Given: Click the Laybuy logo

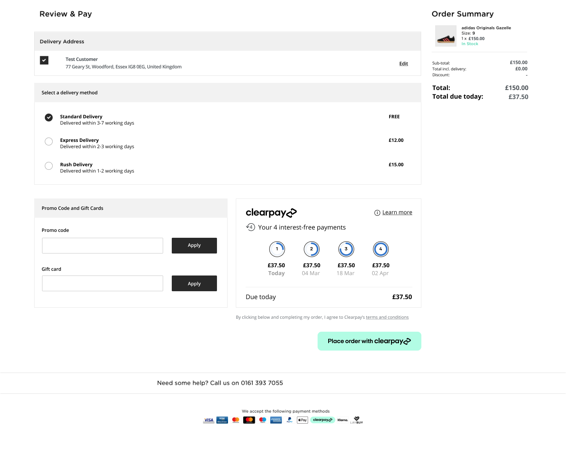Looking at the screenshot, I should tap(357, 420).
